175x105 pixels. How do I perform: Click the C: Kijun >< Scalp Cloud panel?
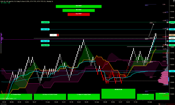click(84, 97)
